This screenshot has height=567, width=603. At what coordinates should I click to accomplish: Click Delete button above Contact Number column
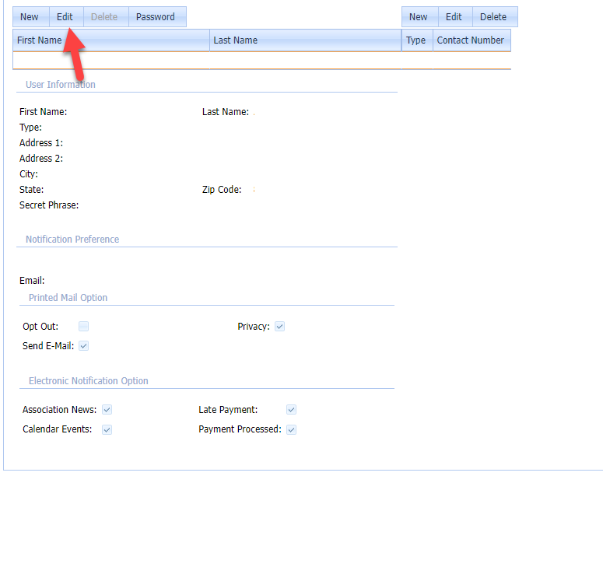coord(495,17)
